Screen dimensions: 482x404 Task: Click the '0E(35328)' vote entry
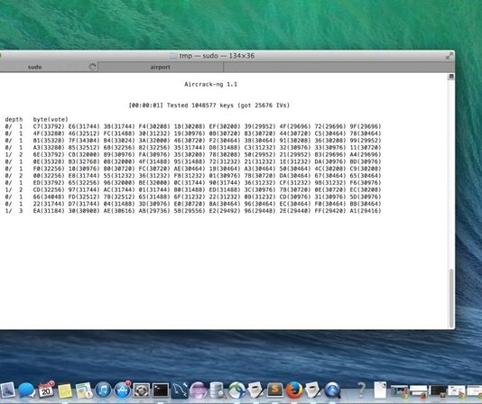click(49, 161)
